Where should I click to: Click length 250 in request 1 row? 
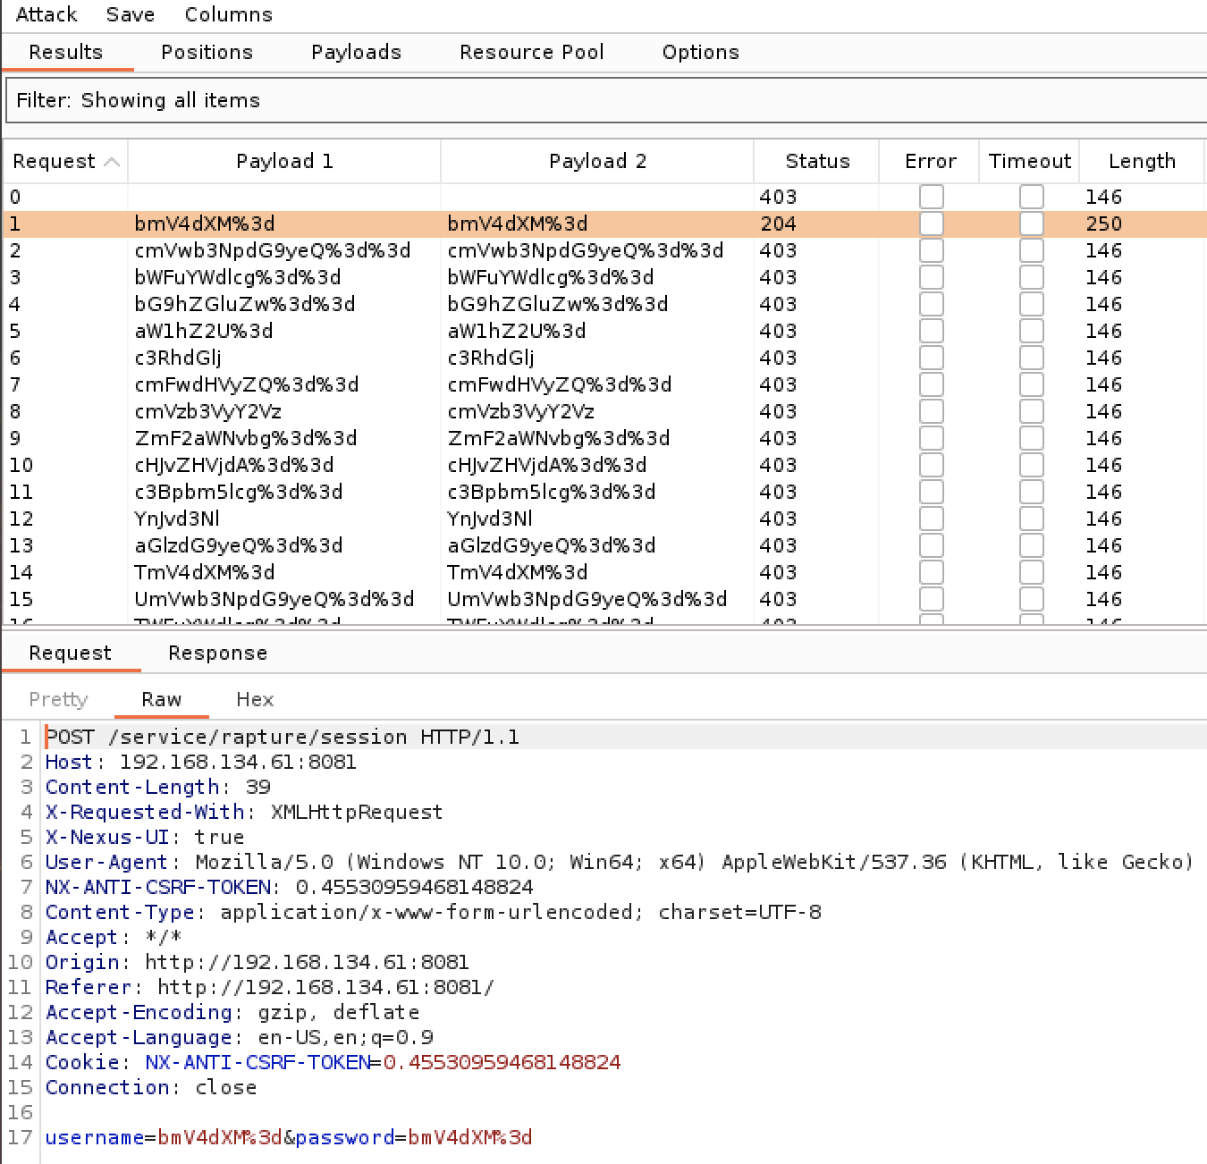click(x=1104, y=224)
